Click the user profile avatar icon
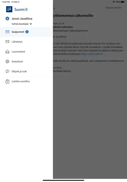The width and height of the screenshot is (127, 182). [7, 19]
